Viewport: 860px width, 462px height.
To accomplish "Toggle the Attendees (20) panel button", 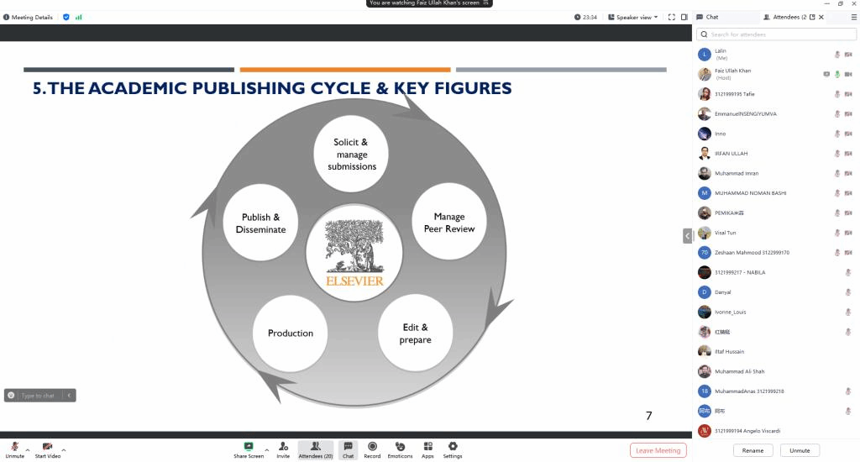I will [316, 450].
